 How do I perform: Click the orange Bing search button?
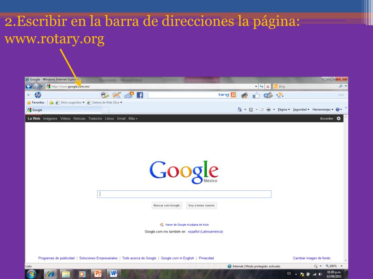[x=233, y=95]
